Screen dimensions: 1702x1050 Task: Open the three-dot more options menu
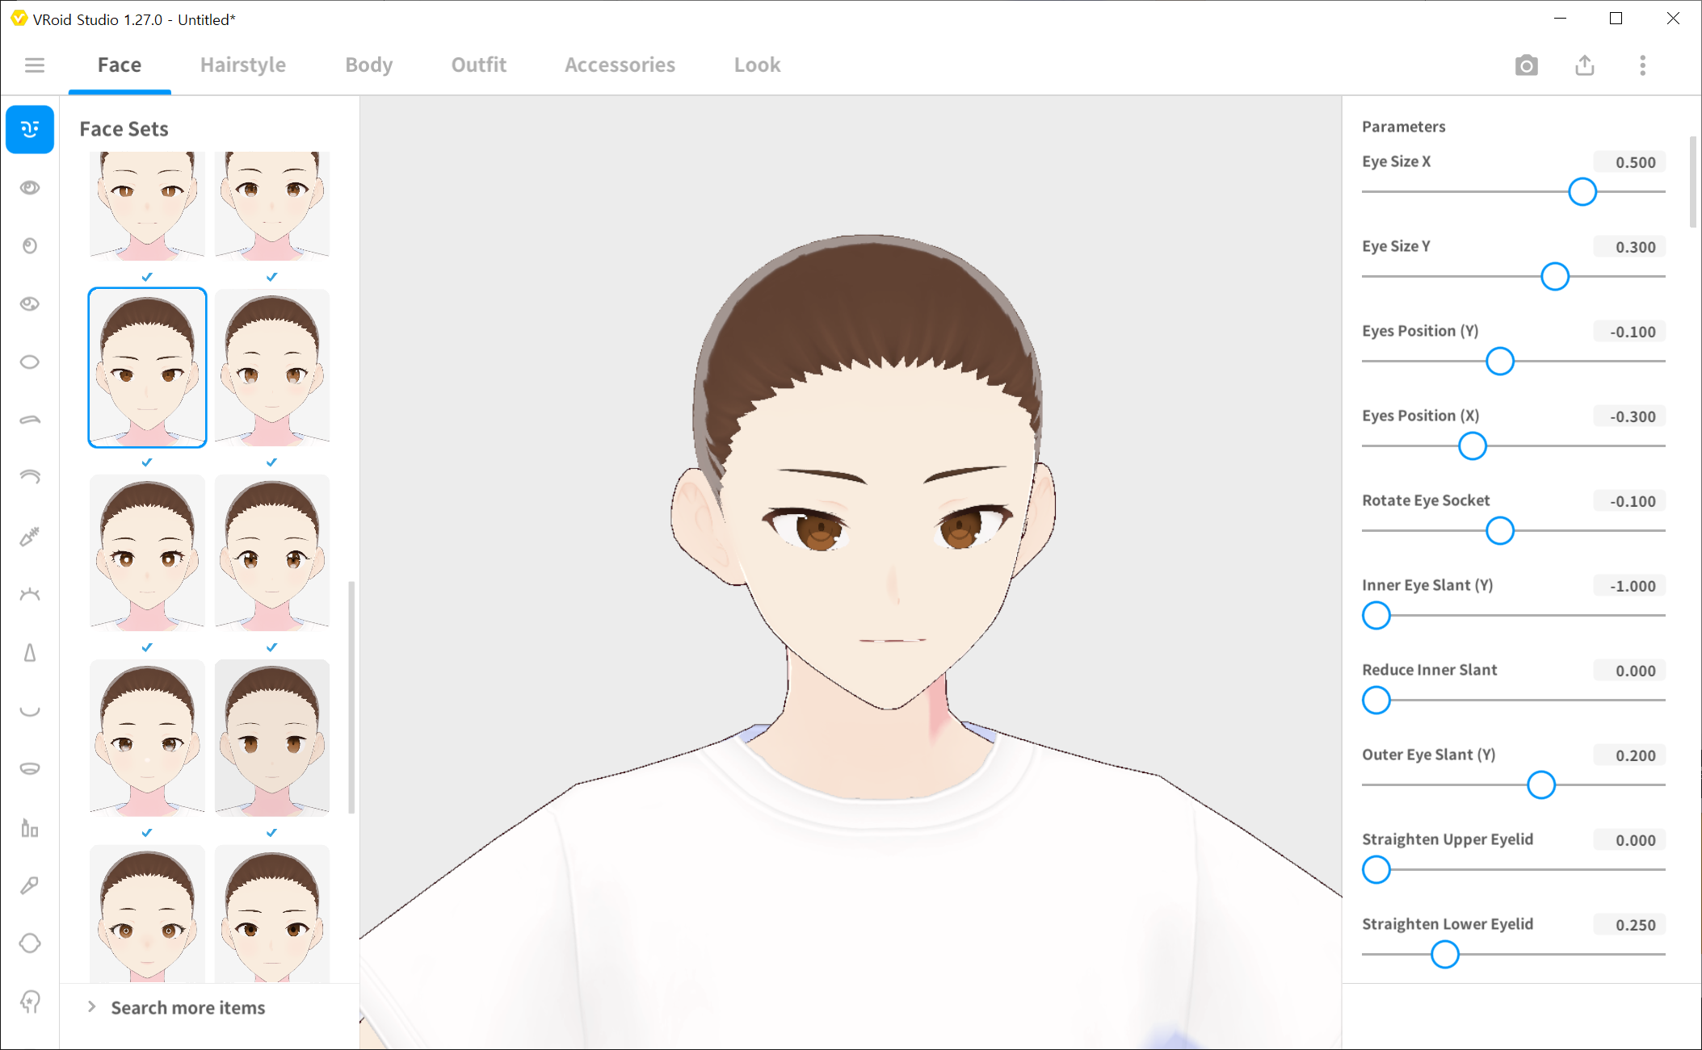pos(1642,65)
